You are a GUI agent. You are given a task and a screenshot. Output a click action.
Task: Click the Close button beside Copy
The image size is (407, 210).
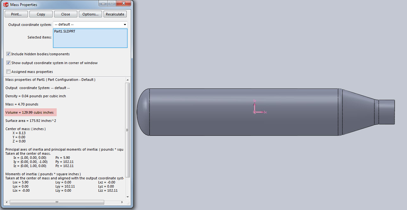tap(66, 14)
